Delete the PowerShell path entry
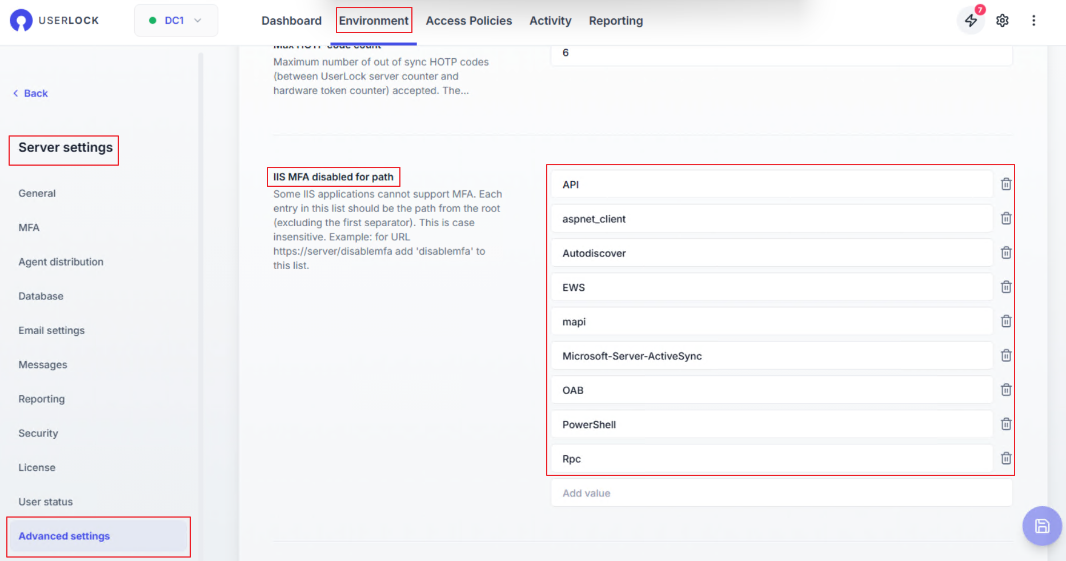Screen dimensions: 1066x561 [x=1006, y=424]
